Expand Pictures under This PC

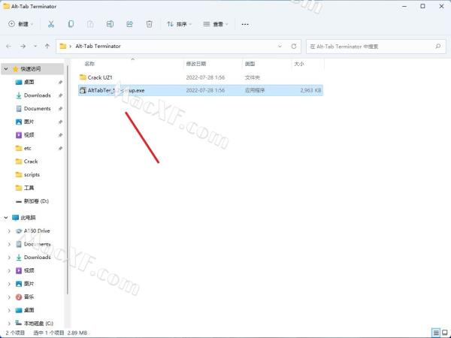pyautogui.click(x=9, y=284)
